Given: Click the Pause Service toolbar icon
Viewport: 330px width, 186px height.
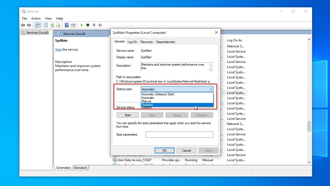Looking at the screenshot, I should tap(94, 25).
